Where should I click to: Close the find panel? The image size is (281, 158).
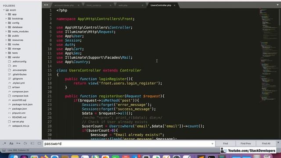click(278, 142)
